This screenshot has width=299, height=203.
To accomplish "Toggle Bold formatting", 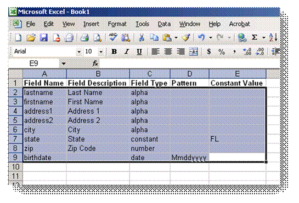I will 114,51.
